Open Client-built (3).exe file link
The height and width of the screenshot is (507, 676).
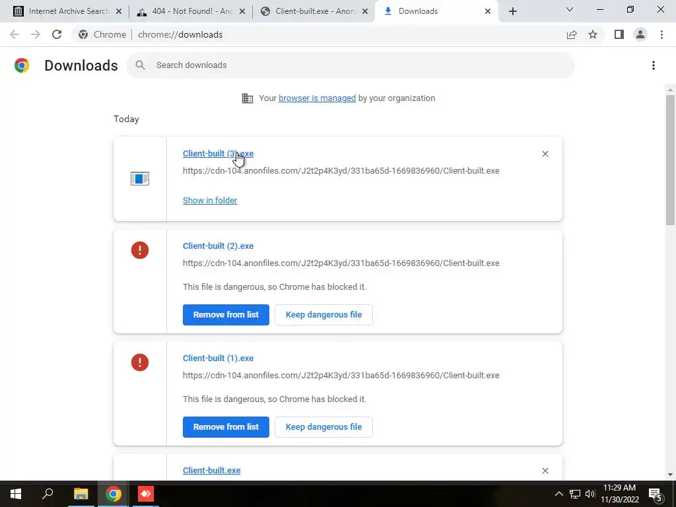(x=218, y=153)
